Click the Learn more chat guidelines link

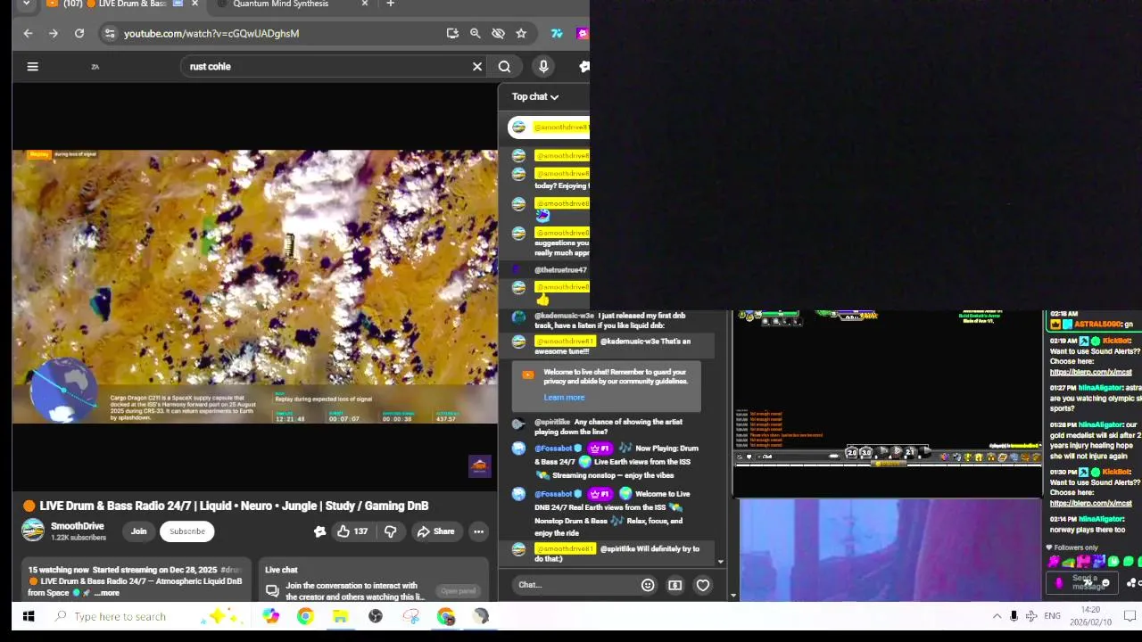[x=564, y=398]
